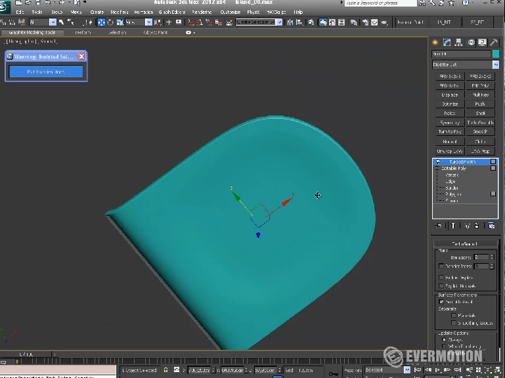The image size is (505, 378).
Task: Enable Separate by Materials checkbox
Action: click(454, 315)
